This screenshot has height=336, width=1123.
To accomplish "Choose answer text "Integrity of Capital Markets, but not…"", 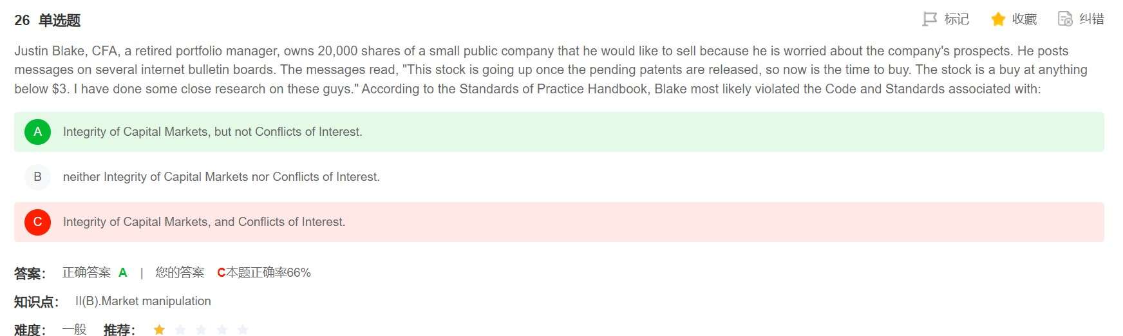I will pyautogui.click(x=212, y=132).
